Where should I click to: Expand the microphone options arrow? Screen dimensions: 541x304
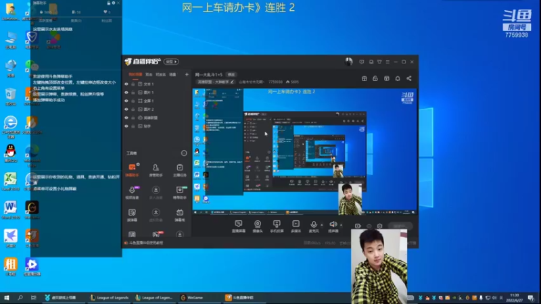[322, 225]
